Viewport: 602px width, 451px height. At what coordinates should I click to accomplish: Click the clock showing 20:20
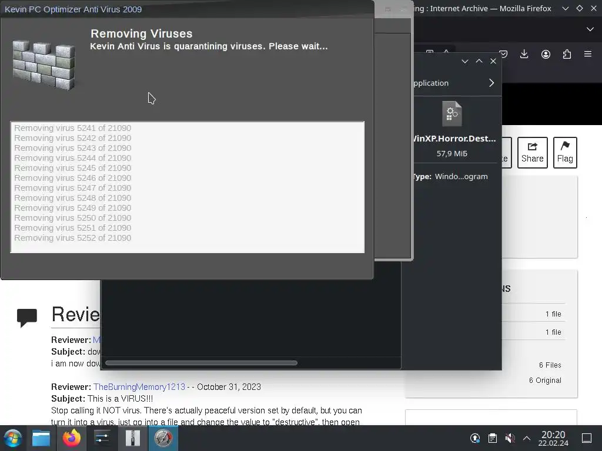(x=553, y=438)
